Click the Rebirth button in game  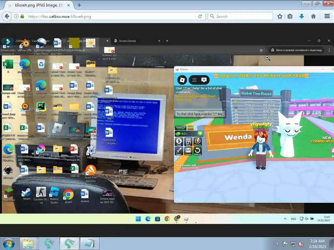pyautogui.click(x=197, y=151)
